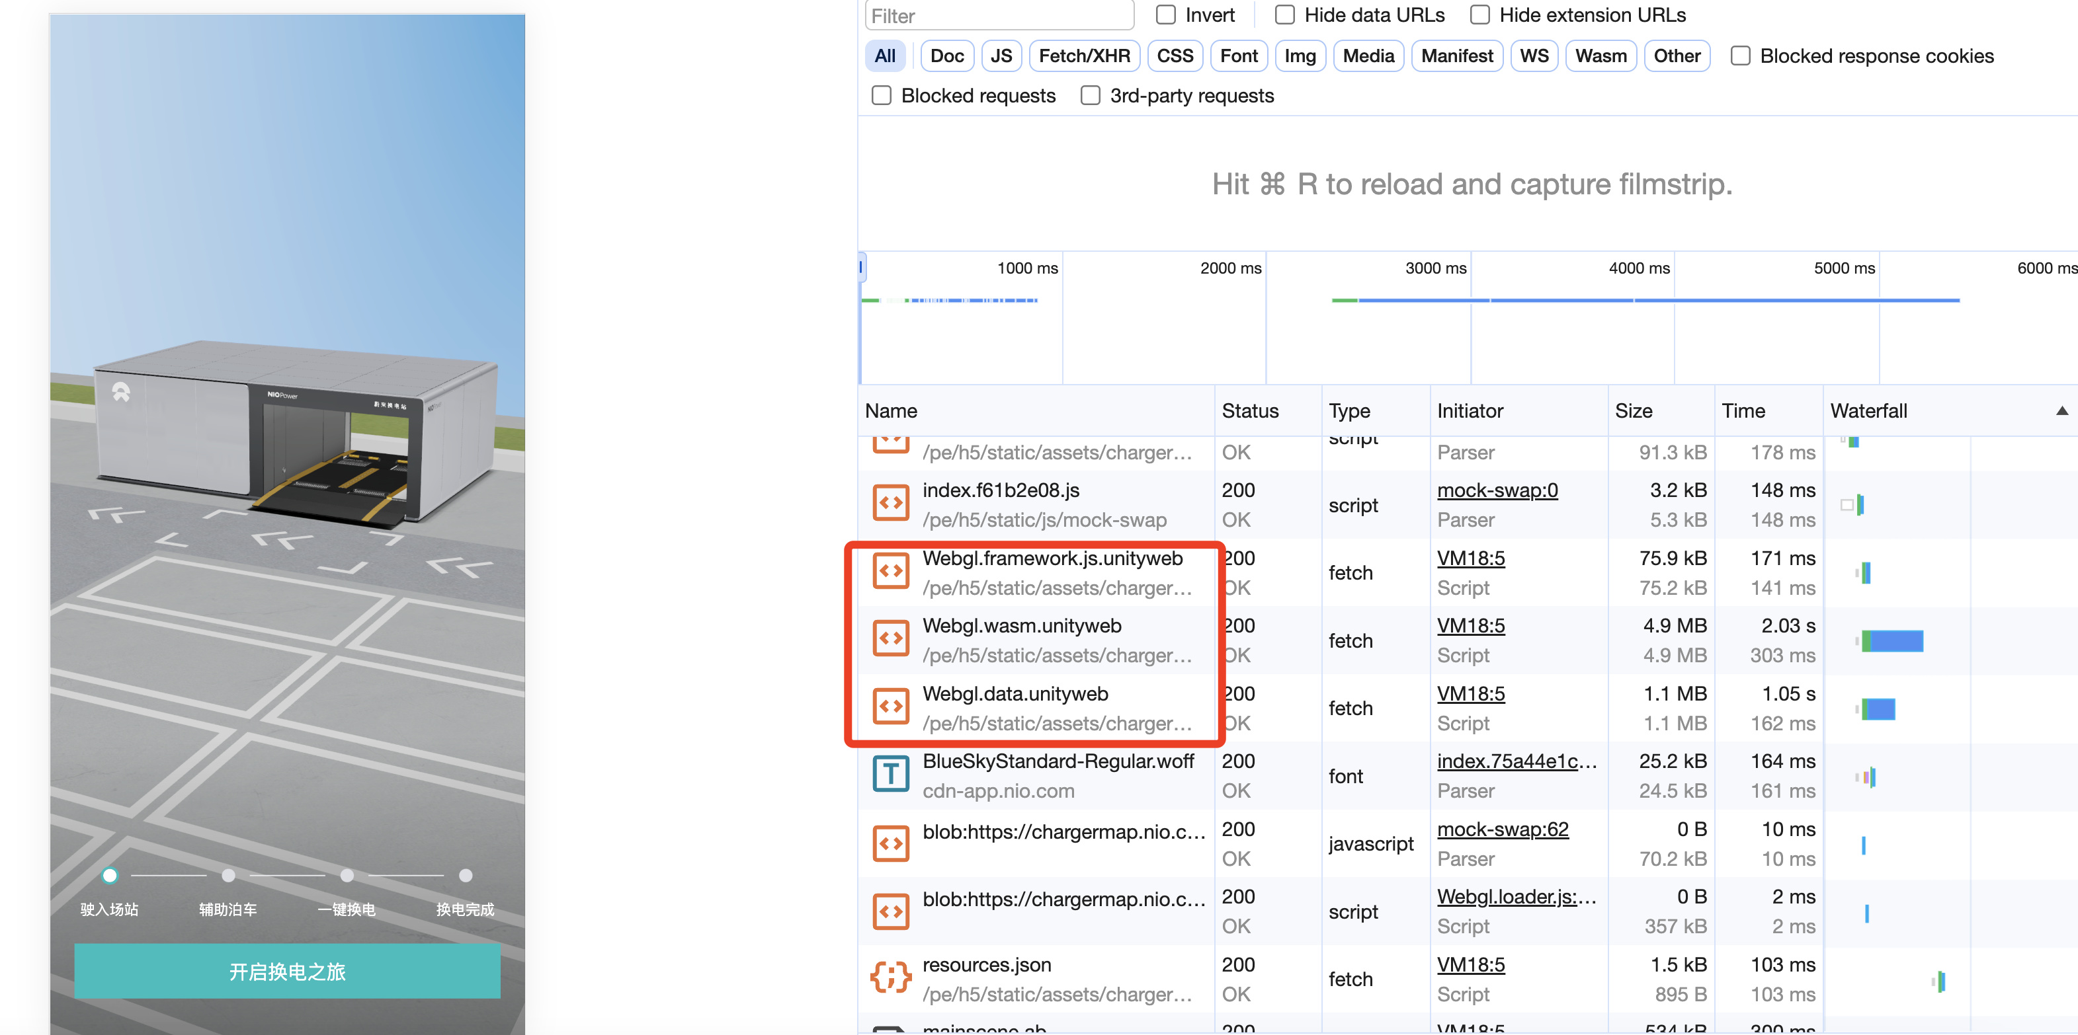Click the Webgl.data.unityweb file icon

pyautogui.click(x=891, y=707)
